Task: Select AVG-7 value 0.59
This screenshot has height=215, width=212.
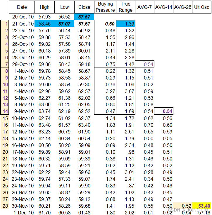Action: pos(149,91)
